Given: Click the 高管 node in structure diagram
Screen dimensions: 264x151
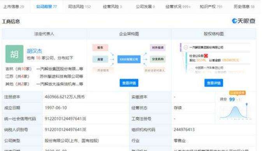Looking at the screenshot, I should point(100,59).
